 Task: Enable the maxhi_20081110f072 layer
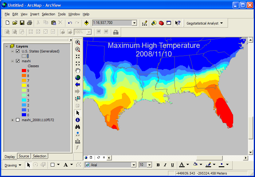pyautogui.click(x=18, y=120)
